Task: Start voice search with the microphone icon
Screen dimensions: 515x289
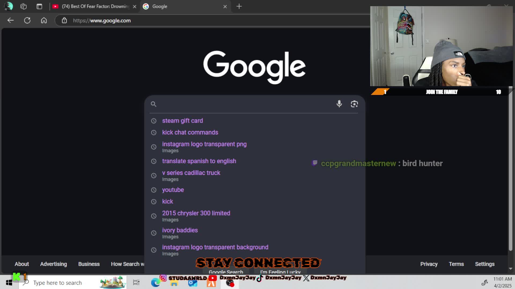Action: coord(339,104)
